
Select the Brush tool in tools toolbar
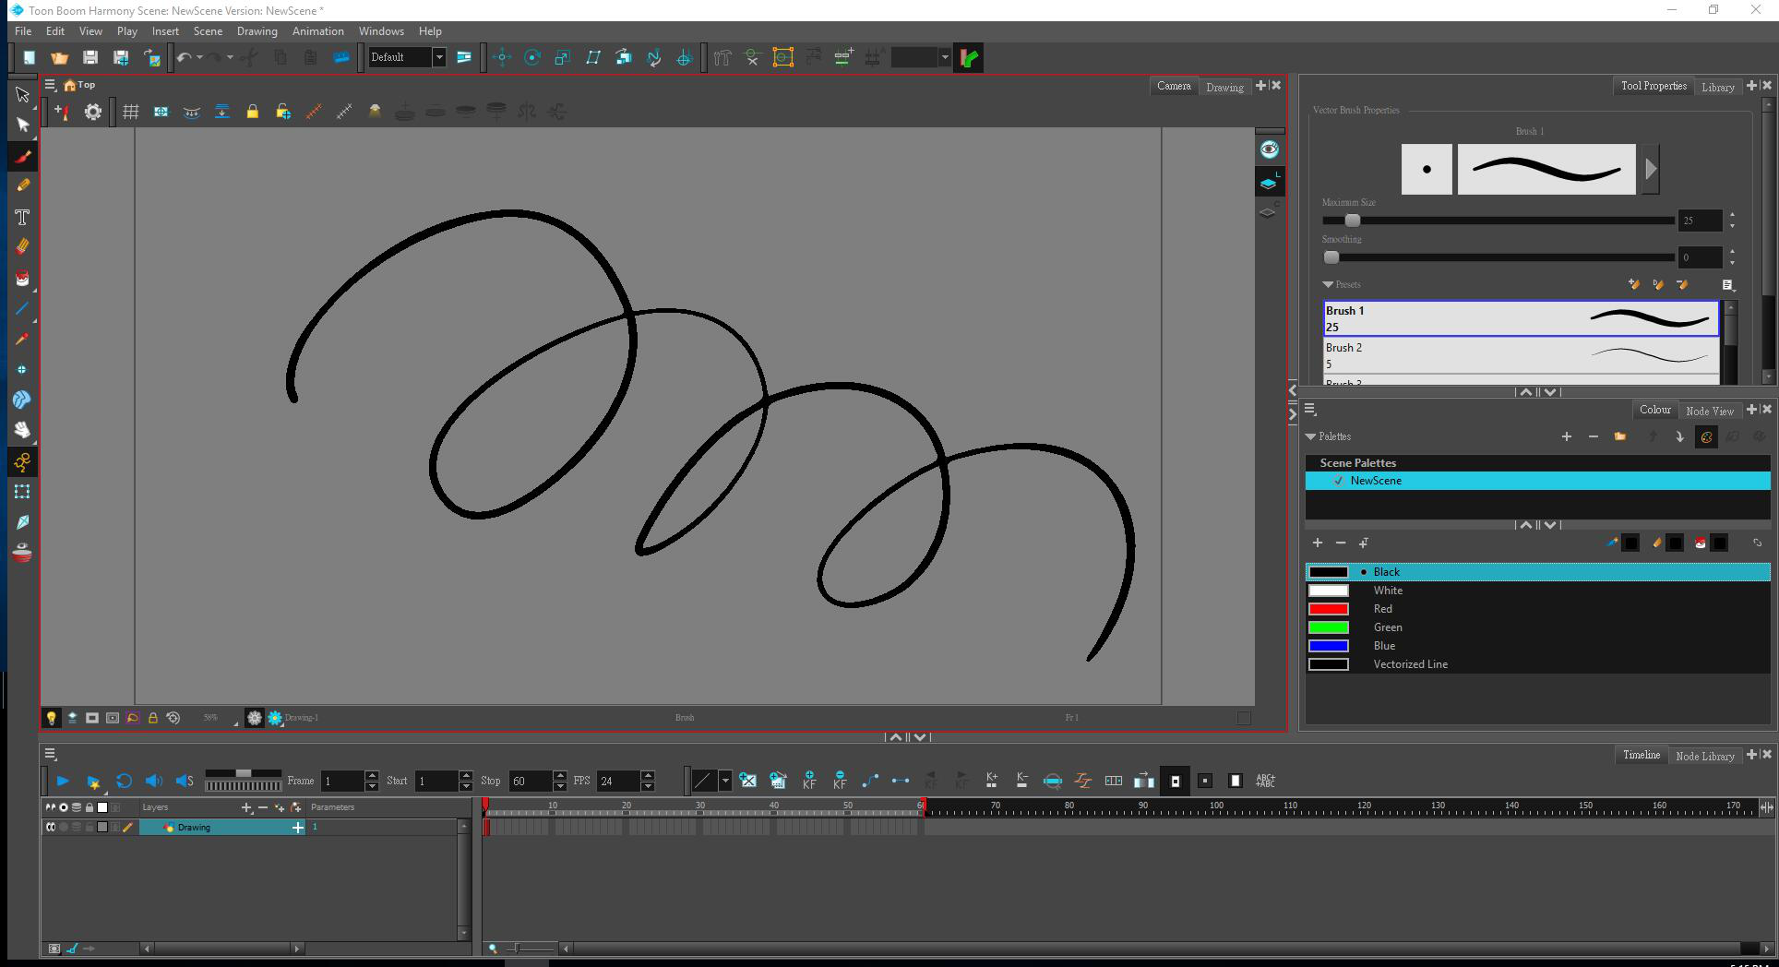point(23,156)
